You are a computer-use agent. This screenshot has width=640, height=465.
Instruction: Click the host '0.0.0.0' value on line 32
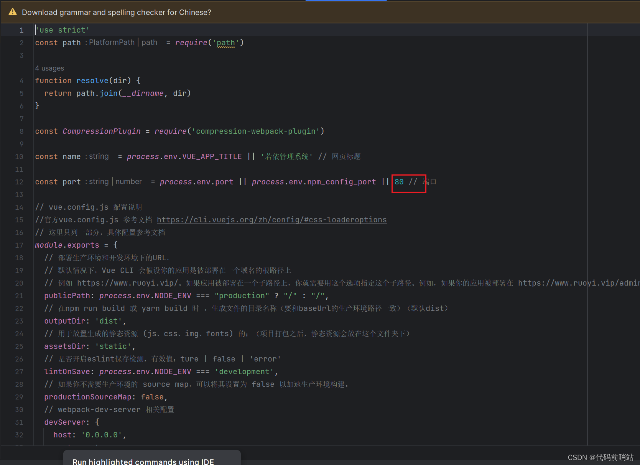[x=102, y=435]
